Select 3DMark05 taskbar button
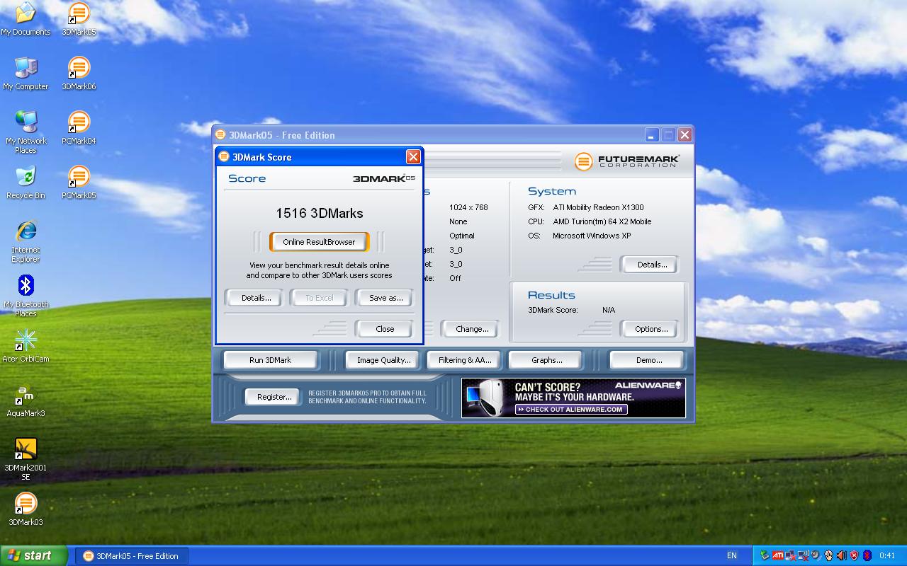 point(131,555)
